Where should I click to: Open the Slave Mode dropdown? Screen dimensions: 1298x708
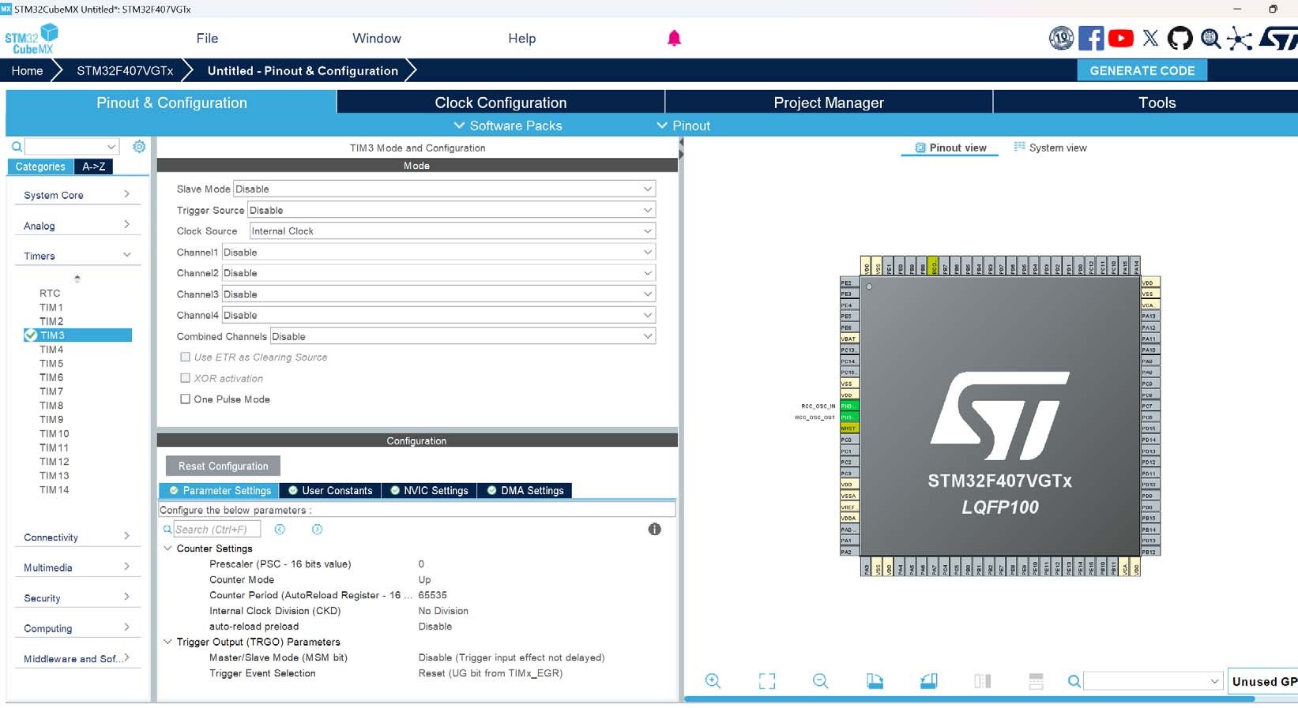click(x=445, y=189)
